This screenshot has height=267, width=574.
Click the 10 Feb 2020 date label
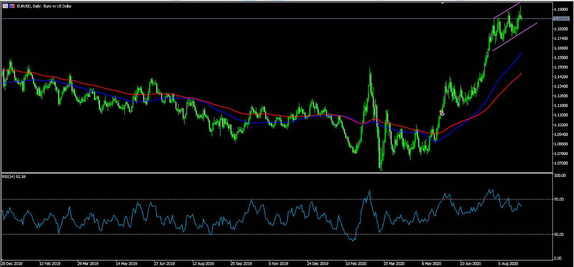click(356, 263)
